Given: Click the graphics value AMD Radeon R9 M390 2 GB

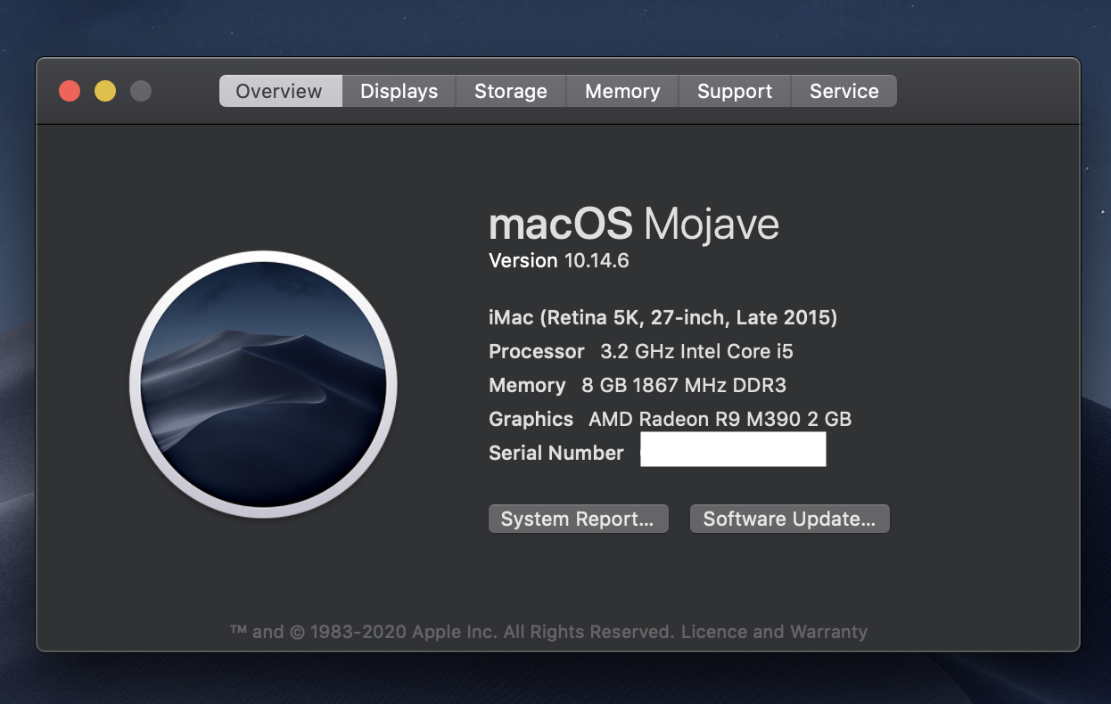Looking at the screenshot, I should (720, 419).
